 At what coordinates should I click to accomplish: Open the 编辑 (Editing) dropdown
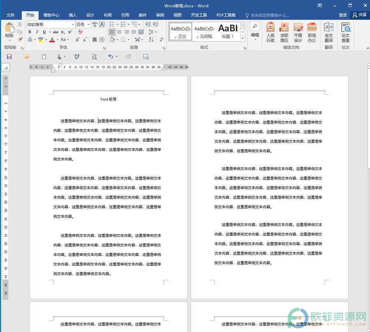255,32
